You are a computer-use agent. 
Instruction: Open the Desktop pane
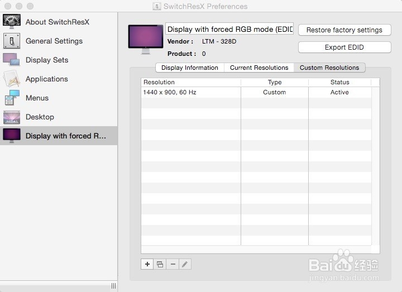pyautogui.click(x=59, y=117)
